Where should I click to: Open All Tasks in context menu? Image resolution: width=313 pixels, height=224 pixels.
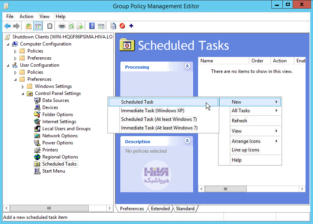coord(250,110)
